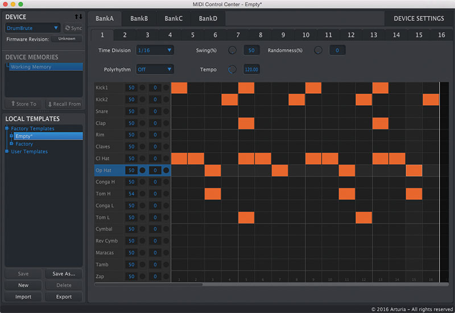455x313 pixels.
Task: Toggle Kick1 step 1
Action: 179,88
